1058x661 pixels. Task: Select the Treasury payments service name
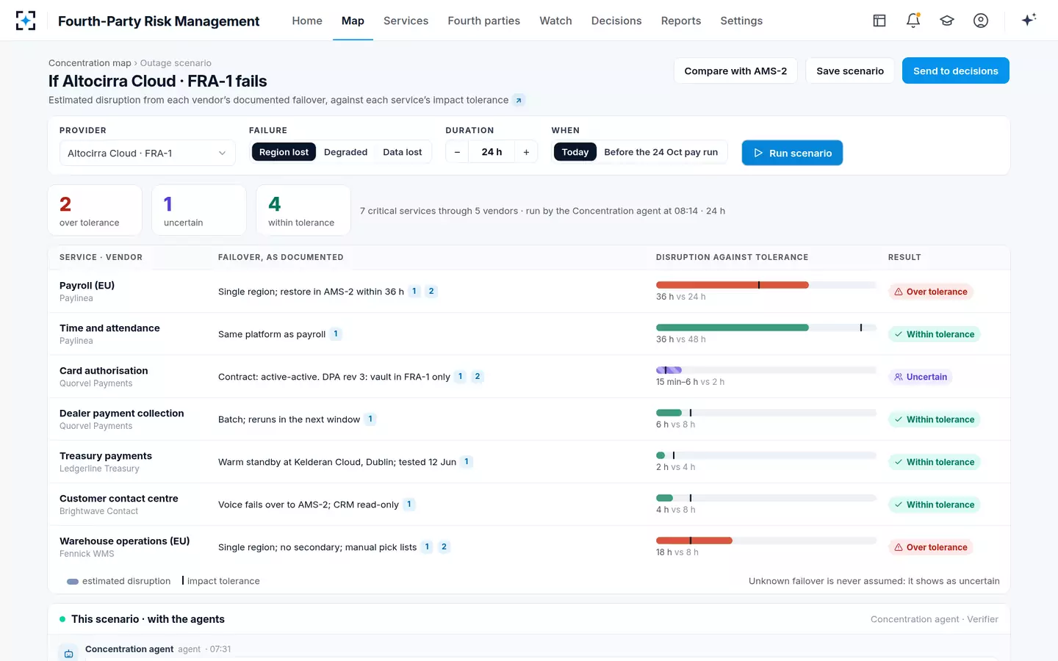pyautogui.click(x=106, y=456)
